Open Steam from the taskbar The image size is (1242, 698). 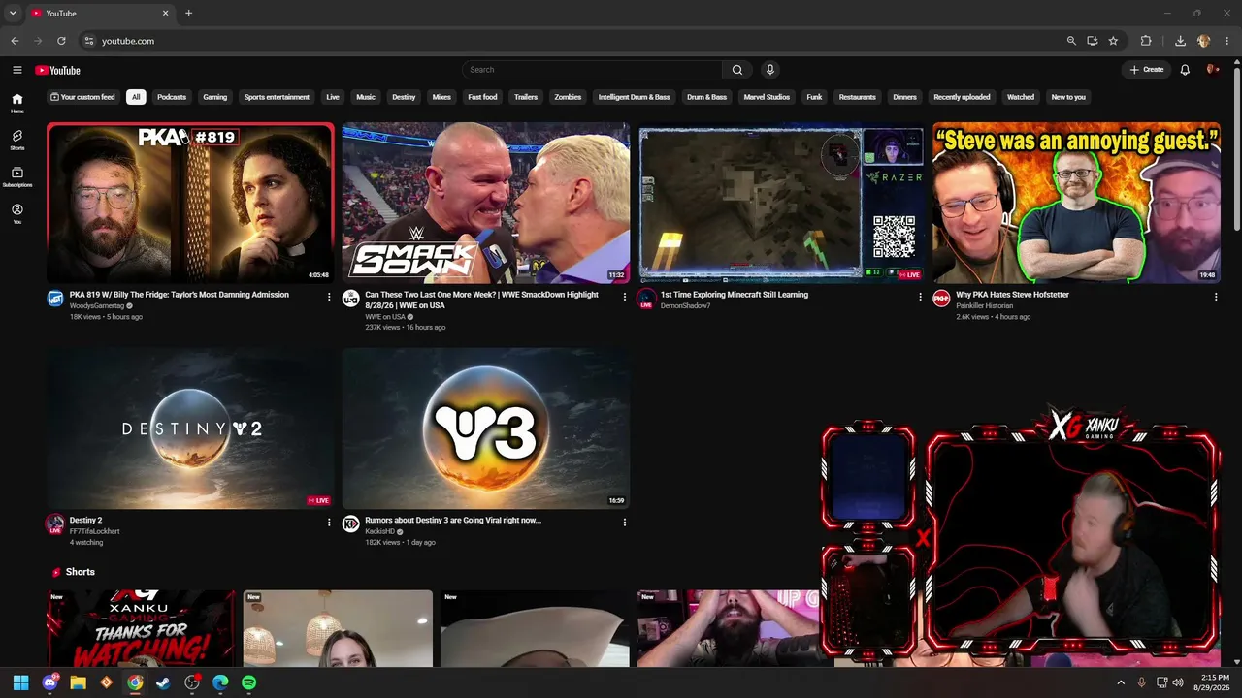point(163,682)
